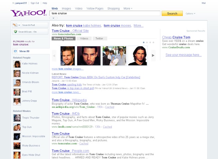This screenshot has width=218, height=159.
Task: Open first smiling Tom Cruise photo
Action: 68,56
